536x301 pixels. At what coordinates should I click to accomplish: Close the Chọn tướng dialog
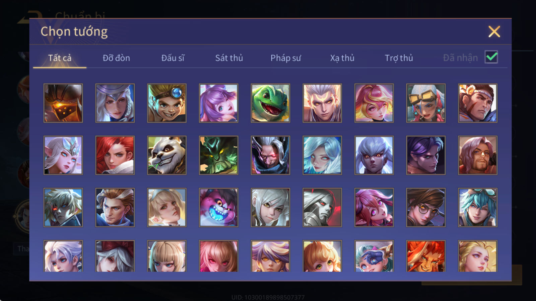click(x=494, y=31)
